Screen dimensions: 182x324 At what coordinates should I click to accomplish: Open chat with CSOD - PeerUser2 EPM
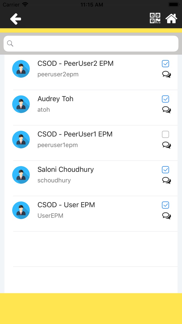pyautogui.click(x=166, y=74)
